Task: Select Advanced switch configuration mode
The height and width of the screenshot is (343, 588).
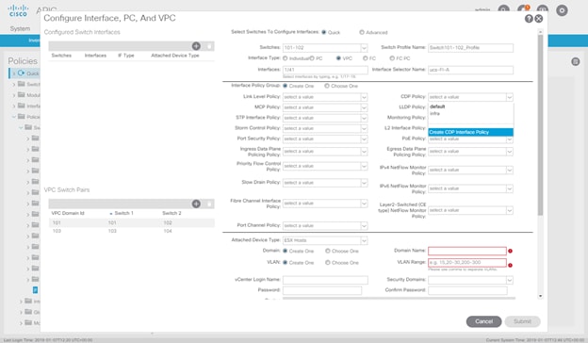Action: pos(362,32)
